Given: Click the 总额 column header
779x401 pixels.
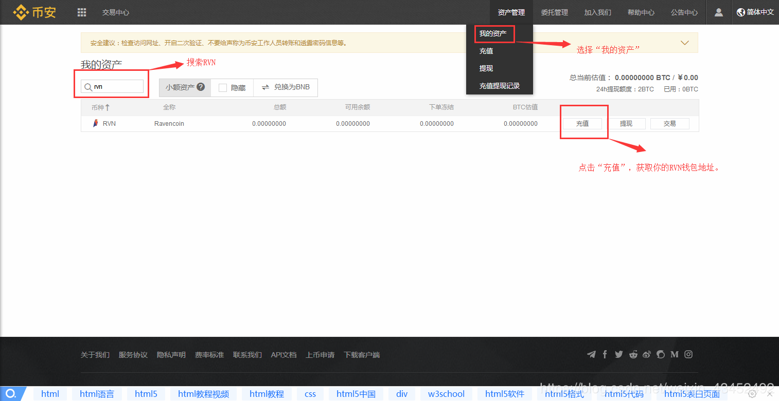Looking at the screenshot, I should 280,107.
